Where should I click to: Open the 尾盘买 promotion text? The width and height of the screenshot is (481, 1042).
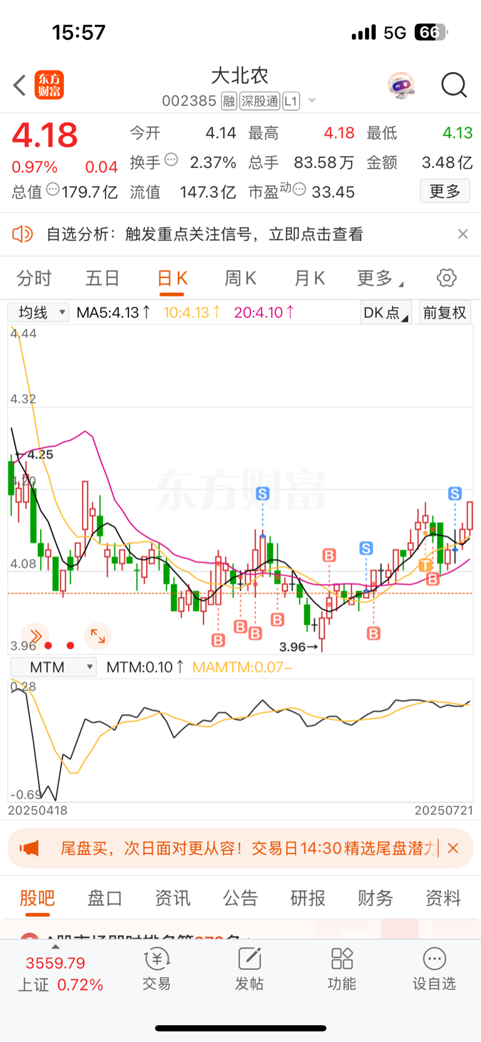pos(249,848)
